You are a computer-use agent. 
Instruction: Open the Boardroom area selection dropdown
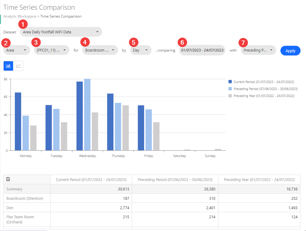click(x=100, y=50)
